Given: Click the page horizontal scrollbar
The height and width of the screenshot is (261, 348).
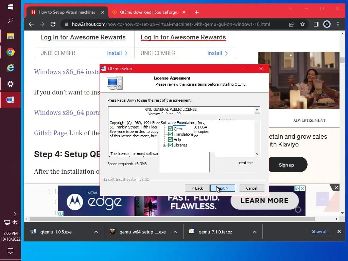Looking at the screenshot, I should pos(172,219).
